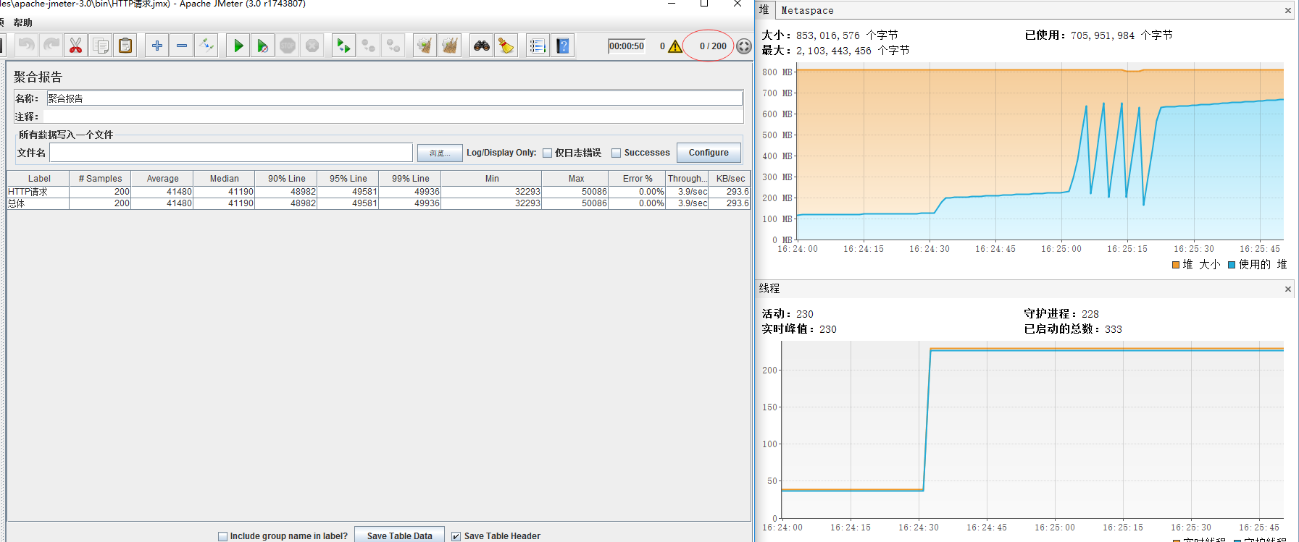The image size is (1299, 542).
Task: Start the test with the green play icon
Action: (x=238, y=46)
